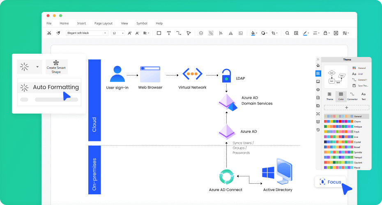The width and height of the screenshot is (382, 205).
Task: Open the History clock icon in right sidebar
Action: (x=318, y=130)
